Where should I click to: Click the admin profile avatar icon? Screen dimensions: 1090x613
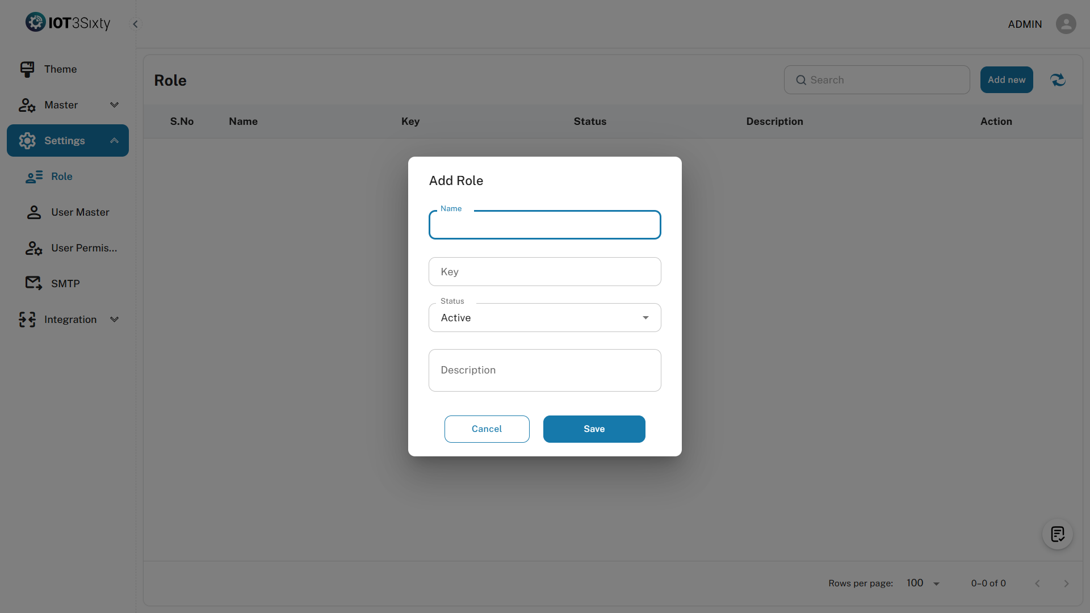[1066, 24]
